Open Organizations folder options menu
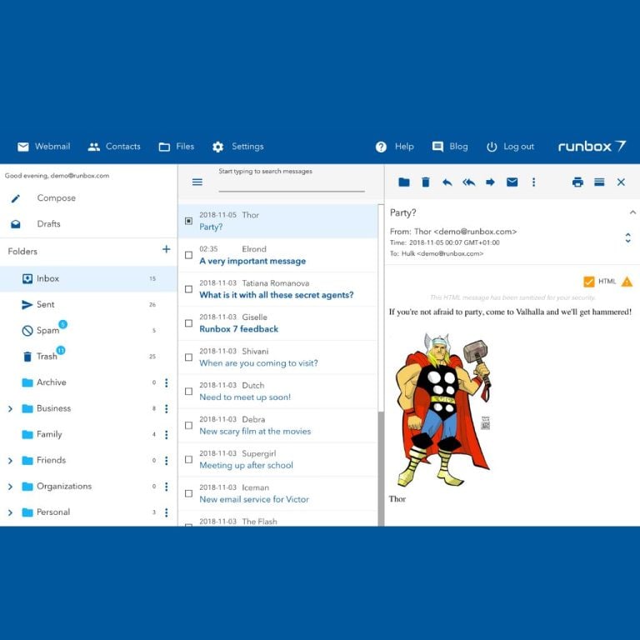 point(166,487)
